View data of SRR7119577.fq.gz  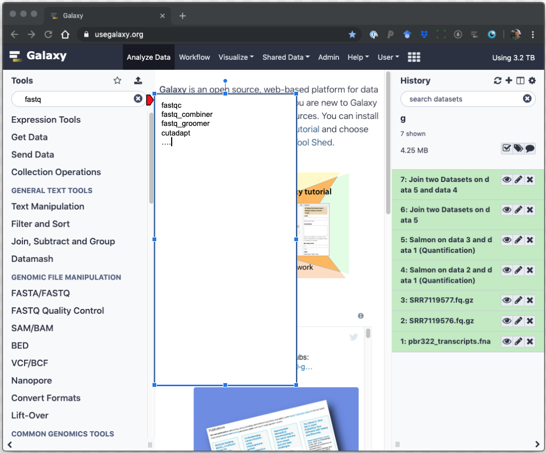point(507,300)
